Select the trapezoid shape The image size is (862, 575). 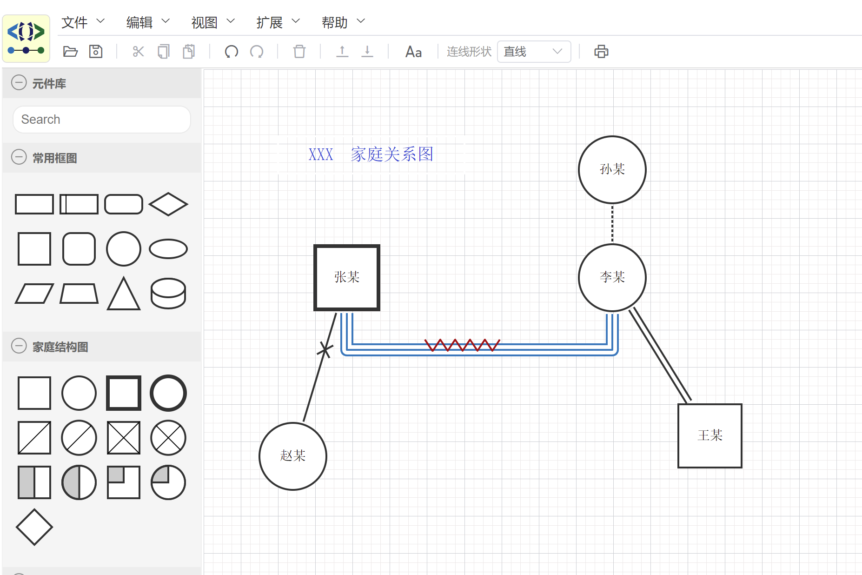pyautogui.click(x=79, y=294)
